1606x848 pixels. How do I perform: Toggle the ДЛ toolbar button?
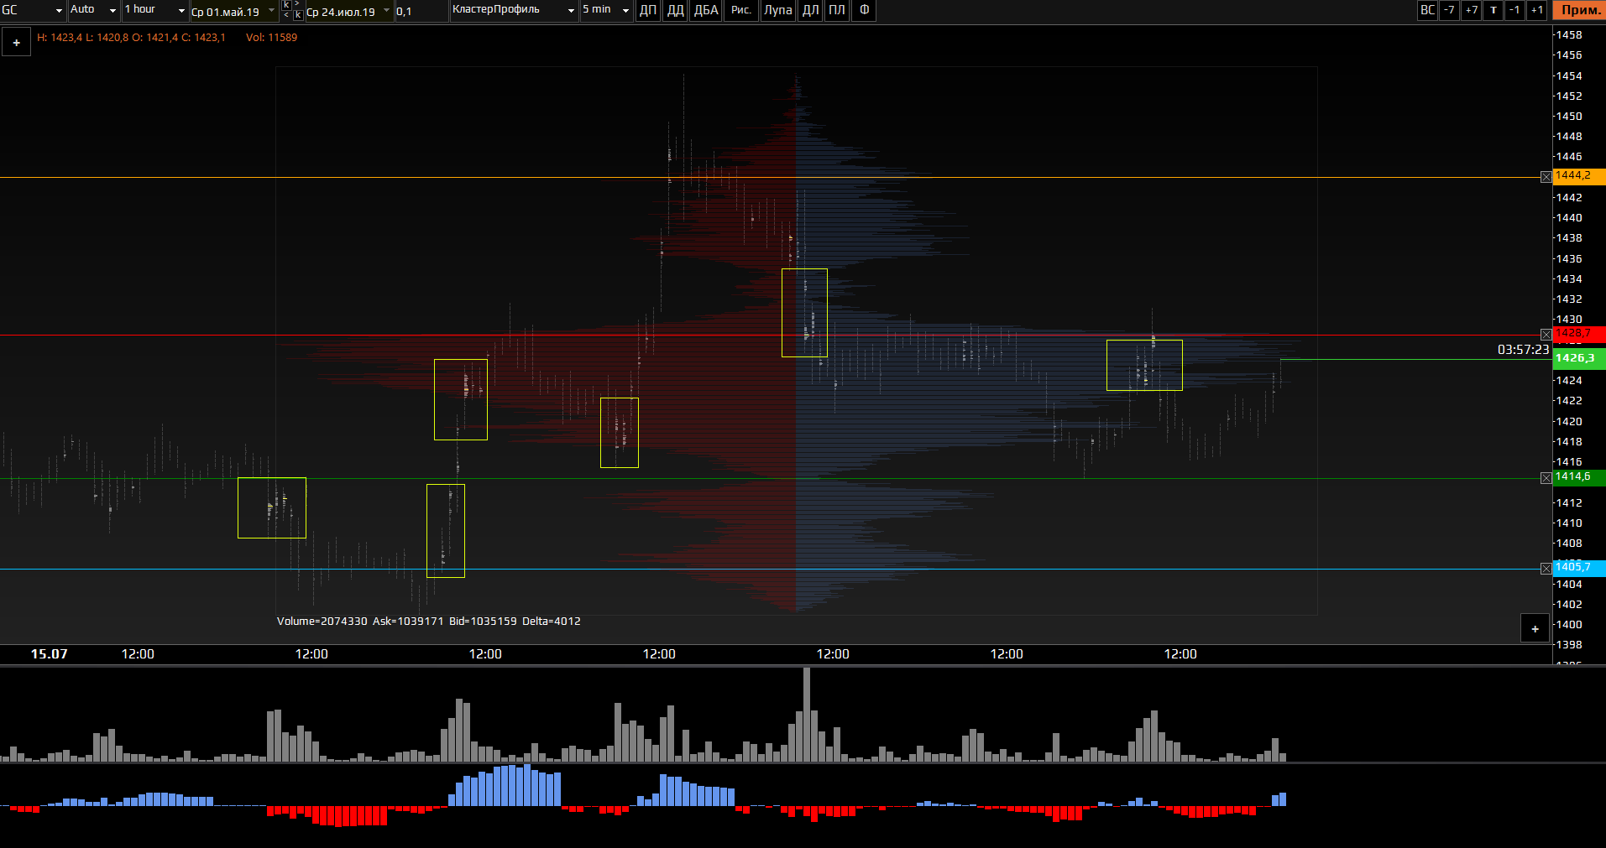pos(810,10)
